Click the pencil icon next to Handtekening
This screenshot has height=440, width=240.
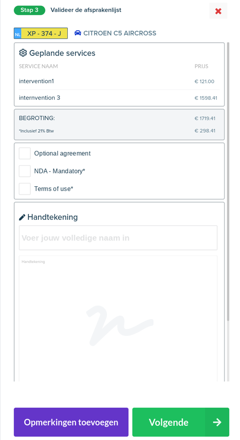22,216
